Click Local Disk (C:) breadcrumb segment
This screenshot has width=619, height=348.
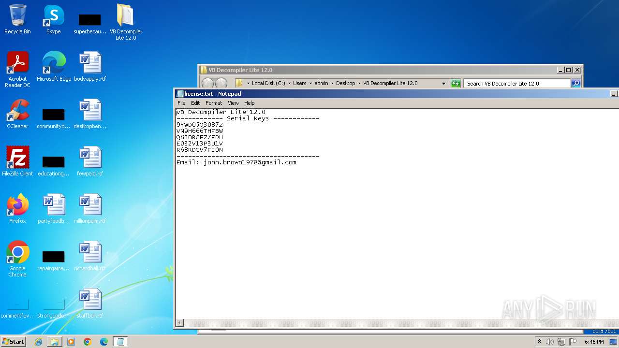[x=268, y=83]
